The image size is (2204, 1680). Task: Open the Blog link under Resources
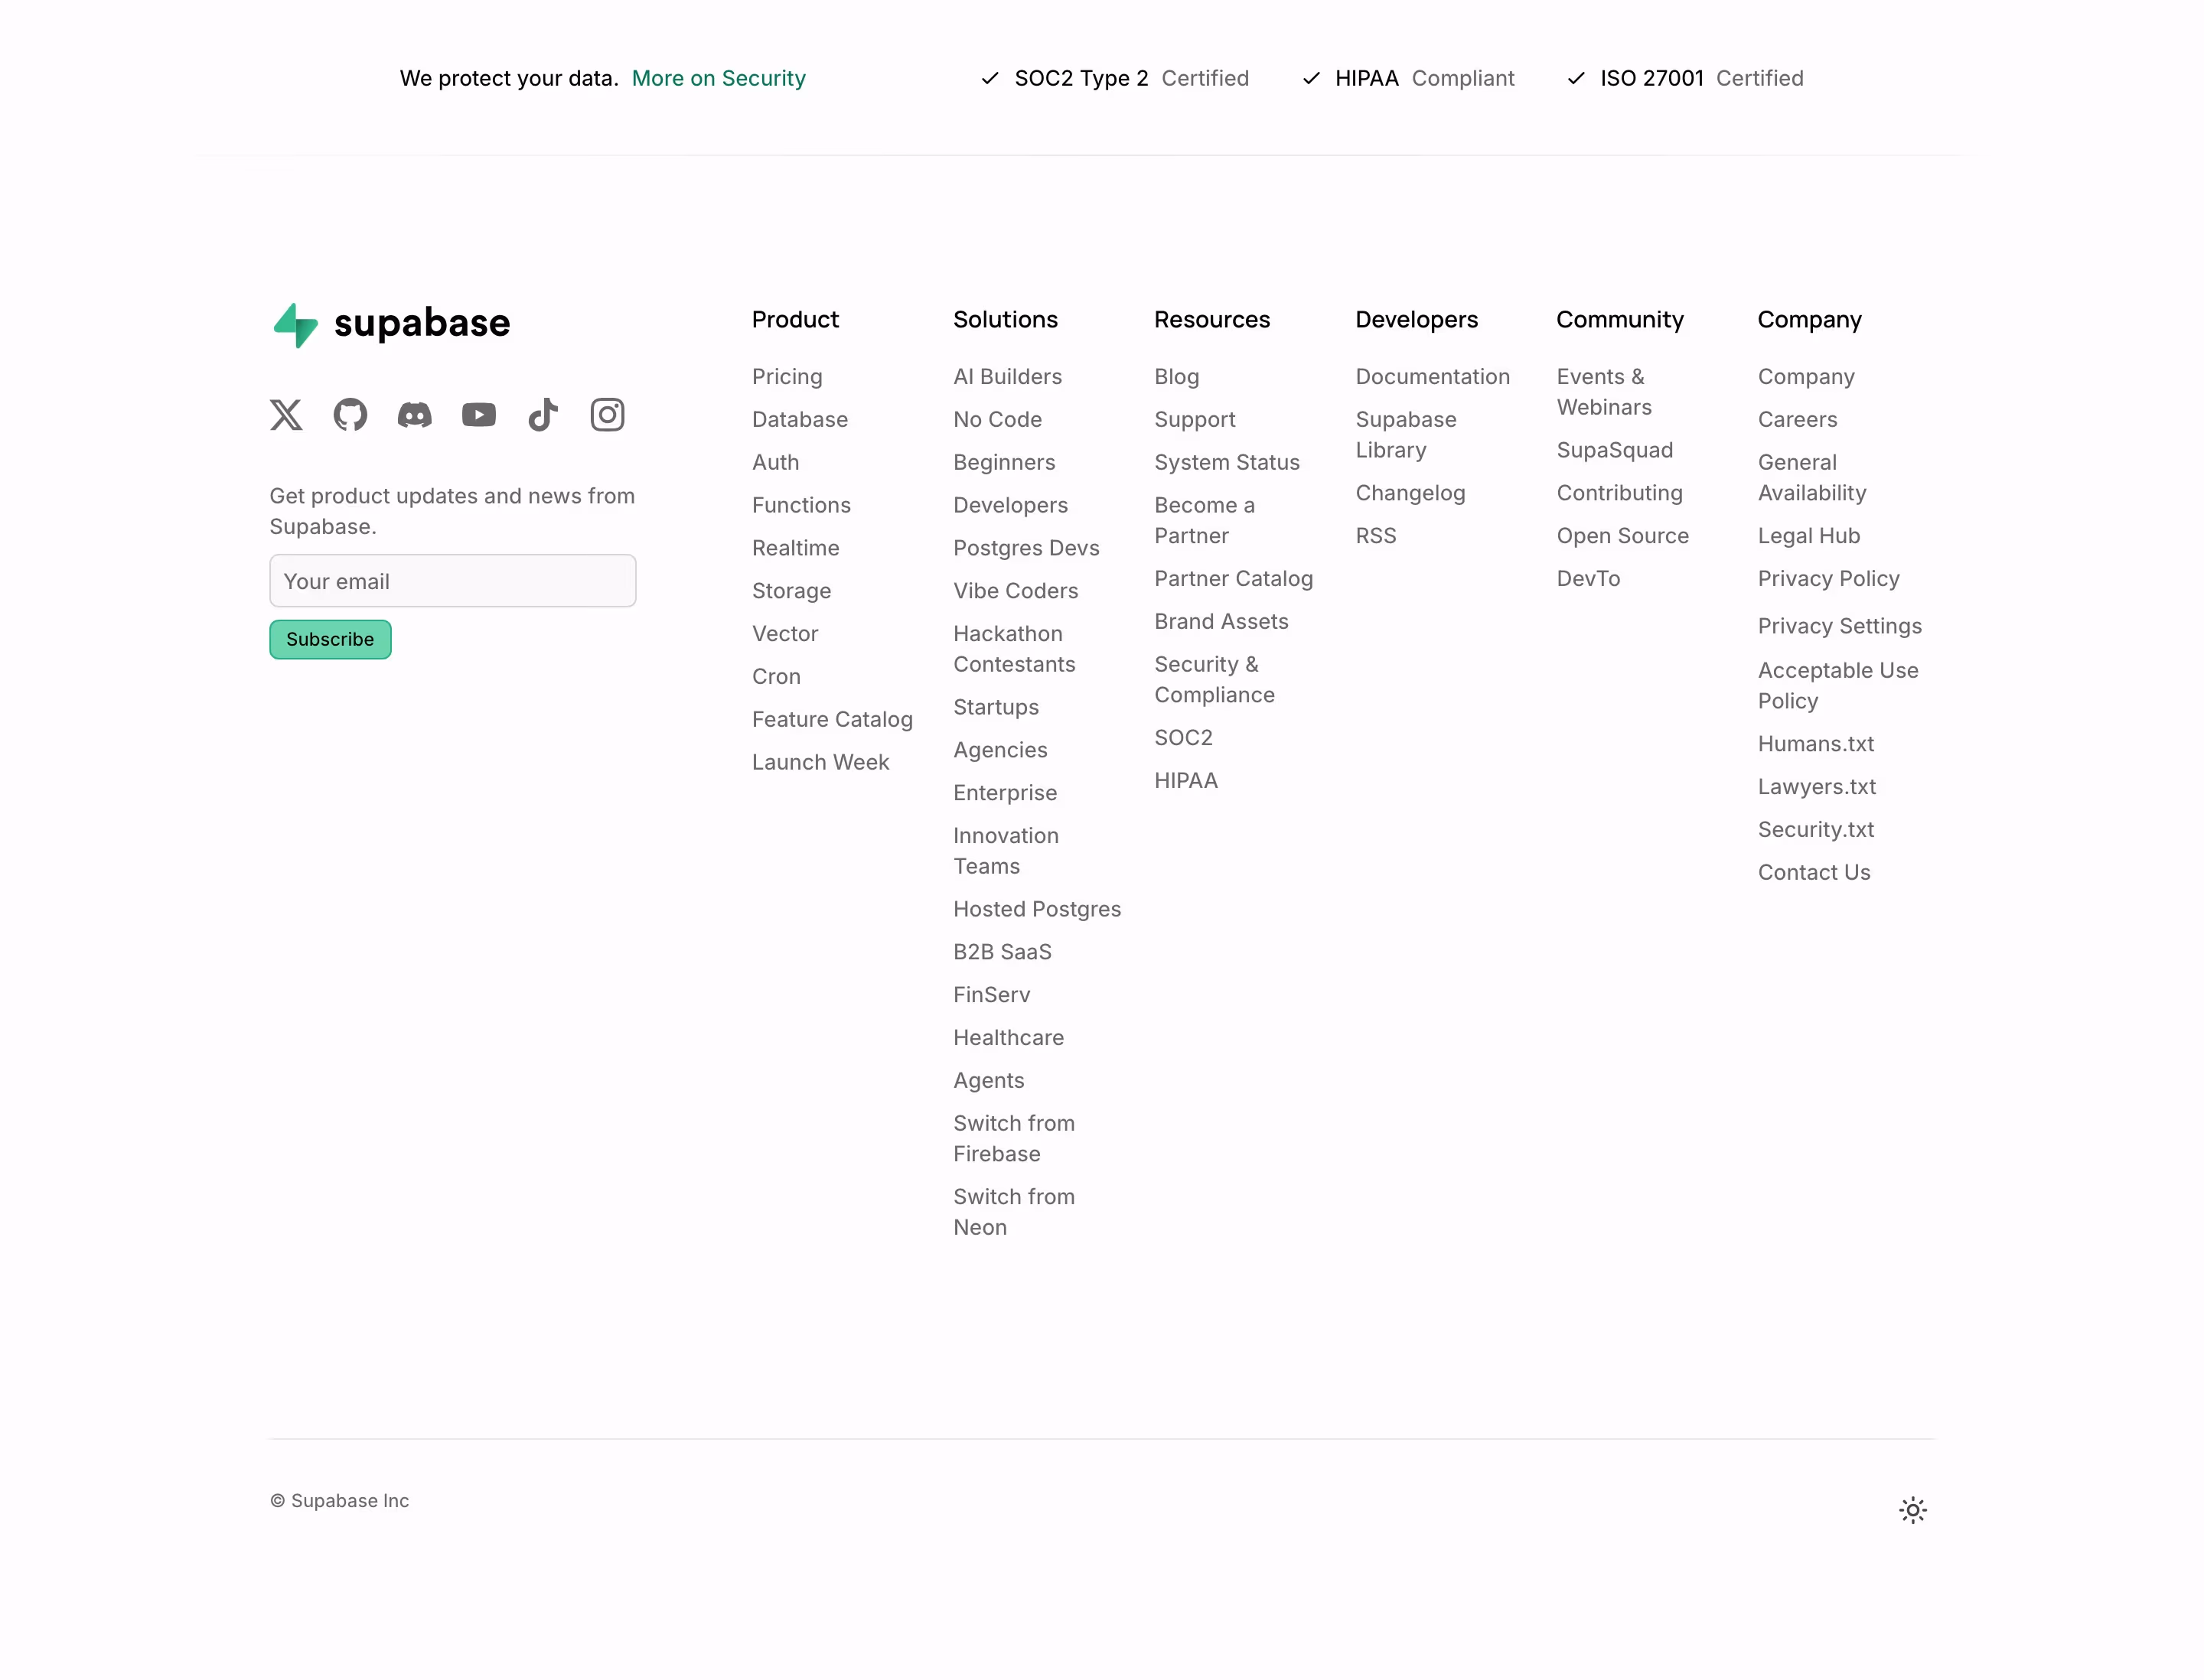(x=1176, y=377)
